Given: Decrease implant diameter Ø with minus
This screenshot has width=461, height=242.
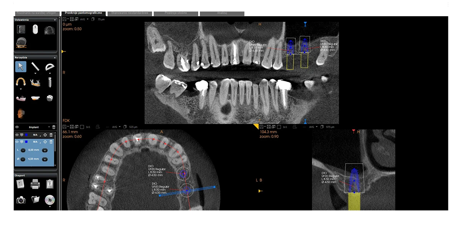Looking at the screenshot, I should click(23, 159).
